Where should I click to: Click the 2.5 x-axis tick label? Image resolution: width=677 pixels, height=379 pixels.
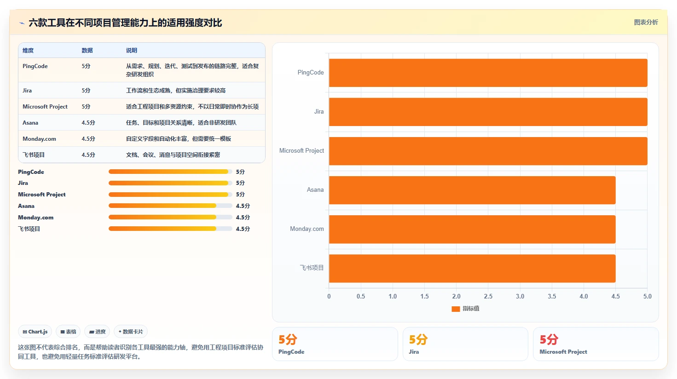(488, 297)
